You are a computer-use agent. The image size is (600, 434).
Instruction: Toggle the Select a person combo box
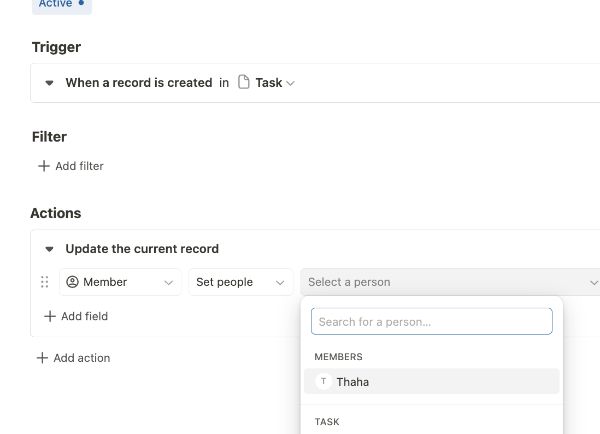coord(450,282)
